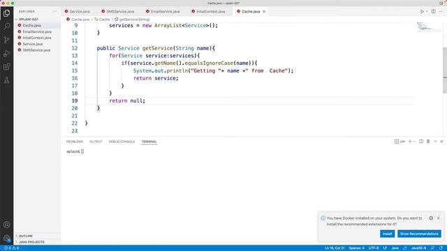Expand the Outline section

(37, 236)
